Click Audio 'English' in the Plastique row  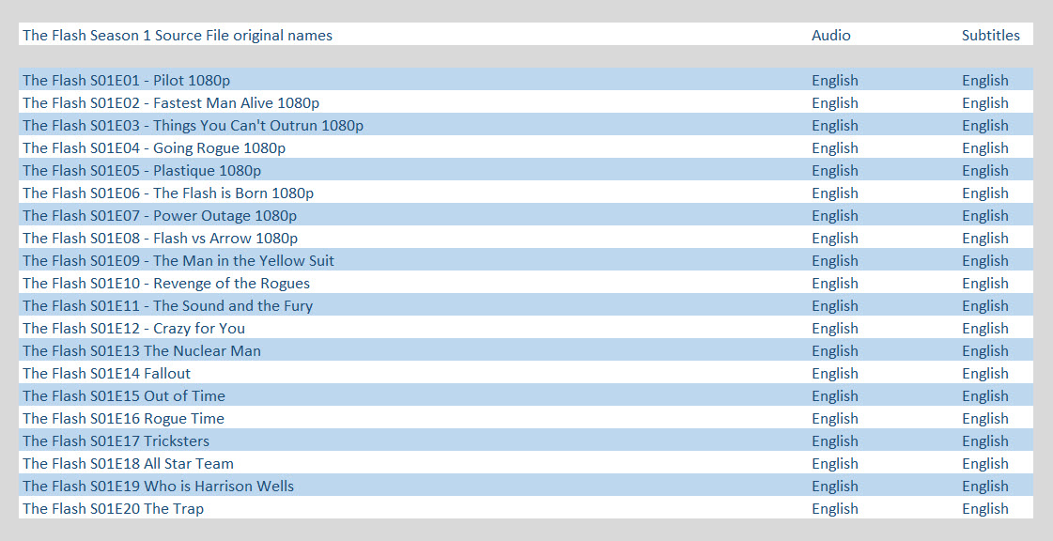pyautogui.click(x=835, y=171)
